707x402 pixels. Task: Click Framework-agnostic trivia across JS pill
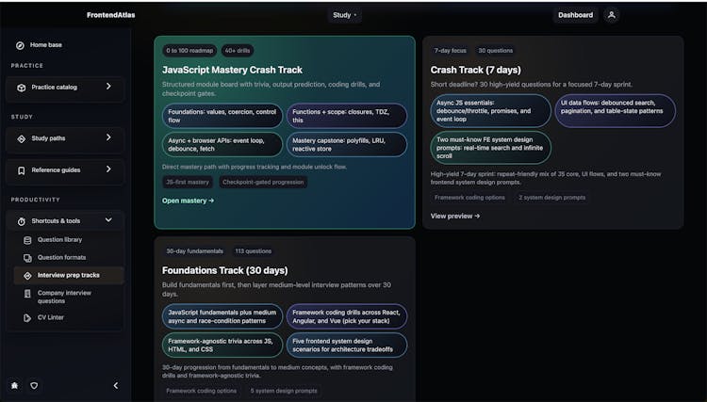pos(222,346)
